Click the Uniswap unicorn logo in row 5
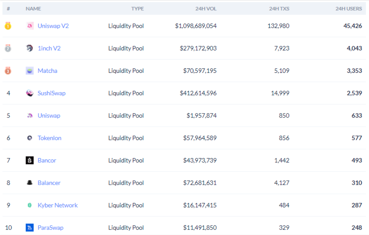Image resolution: width=369 pixels, height=235 pixels. coord(30,115)
